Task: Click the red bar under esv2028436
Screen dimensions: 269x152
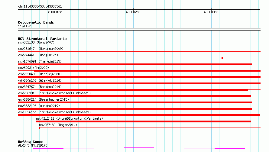Action: click(x=139, y=77)
